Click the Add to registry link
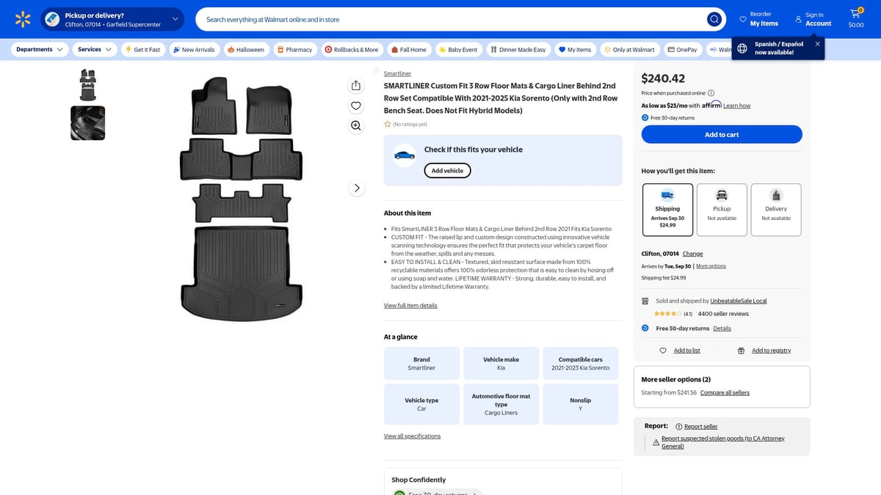881x495 pixels. click(771, 351)
